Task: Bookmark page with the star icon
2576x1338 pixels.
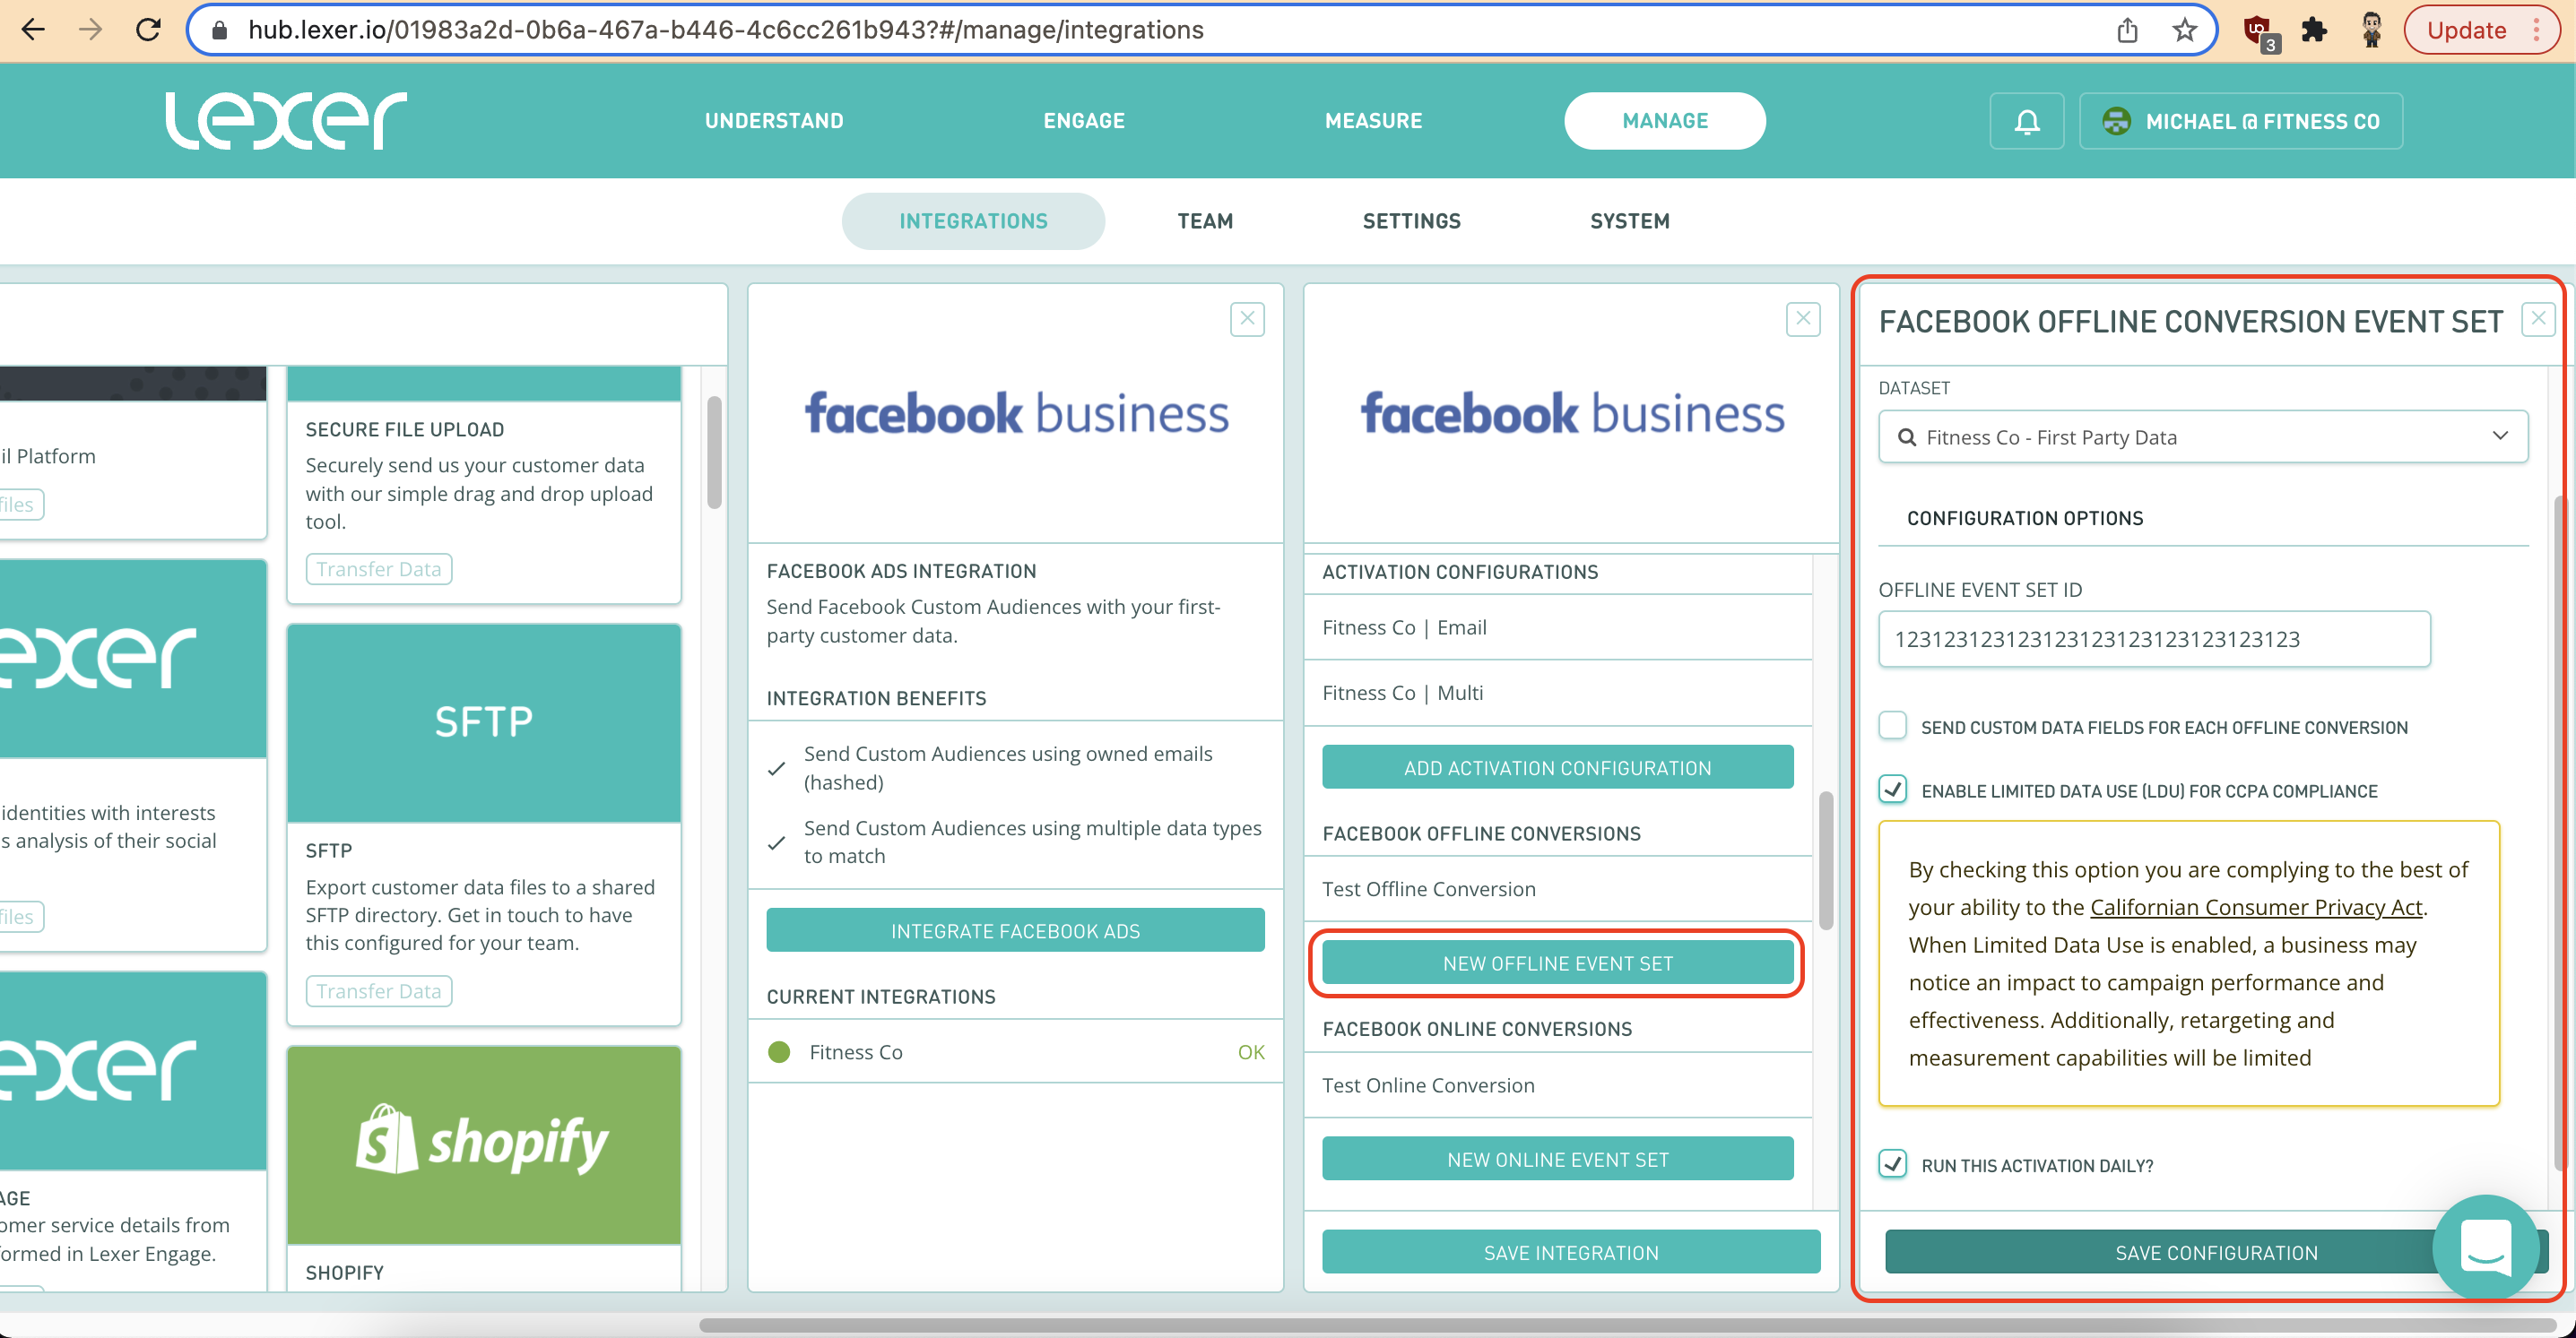Action: click(2184, 30)
